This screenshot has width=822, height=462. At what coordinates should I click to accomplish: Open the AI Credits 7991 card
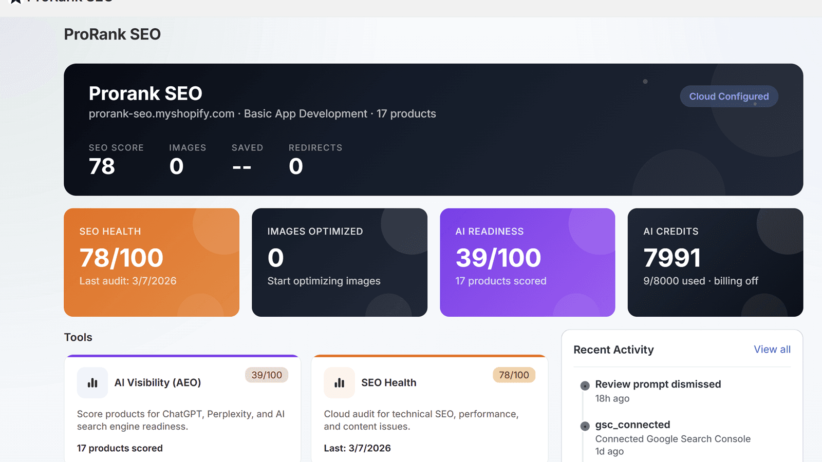coord(715,262)
